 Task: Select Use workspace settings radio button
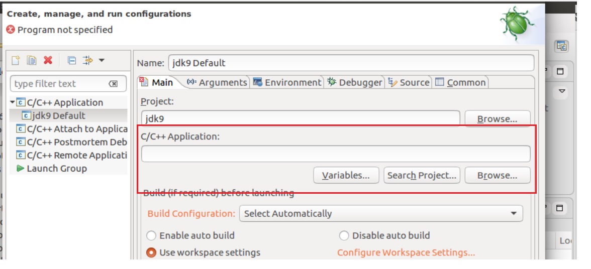click(x=151, y=252)
